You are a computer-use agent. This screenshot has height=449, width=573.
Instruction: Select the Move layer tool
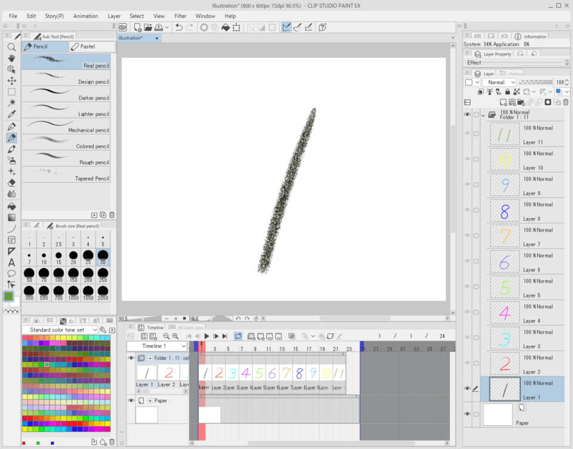tap(11, 81)
